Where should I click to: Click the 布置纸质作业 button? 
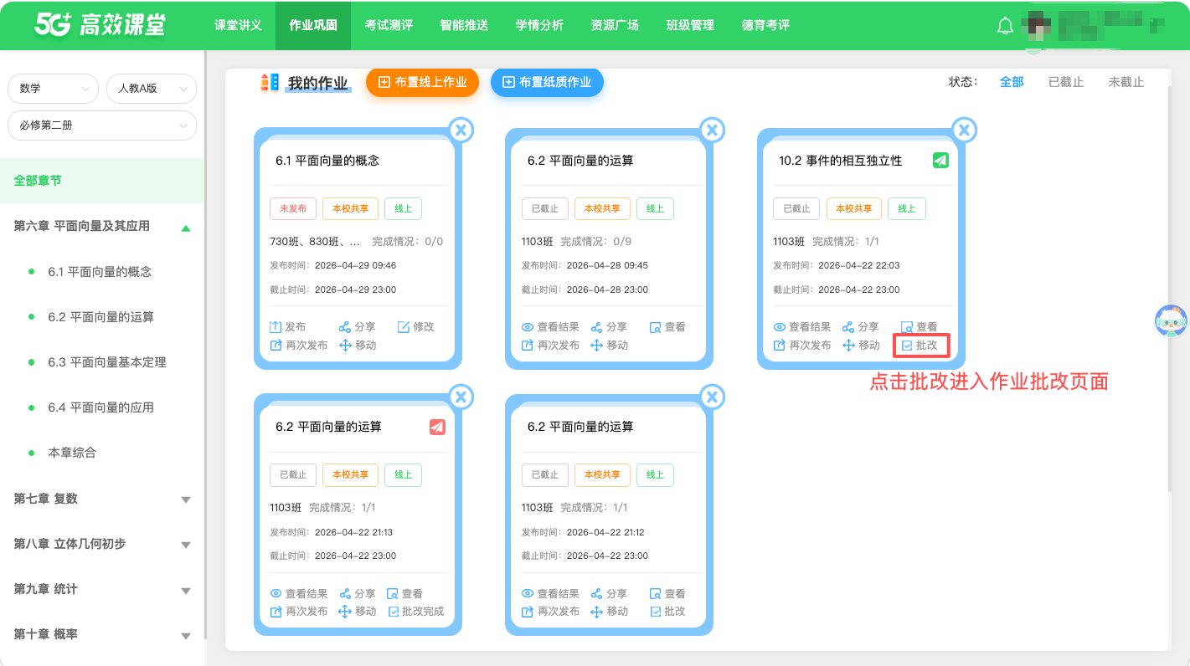[x=547, y=82]
